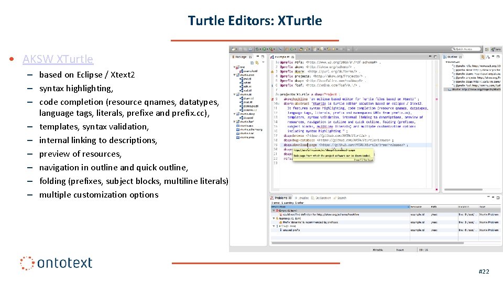Click the Insert mode status bar entry
This screenshot has width=503, height=283.
400,249
